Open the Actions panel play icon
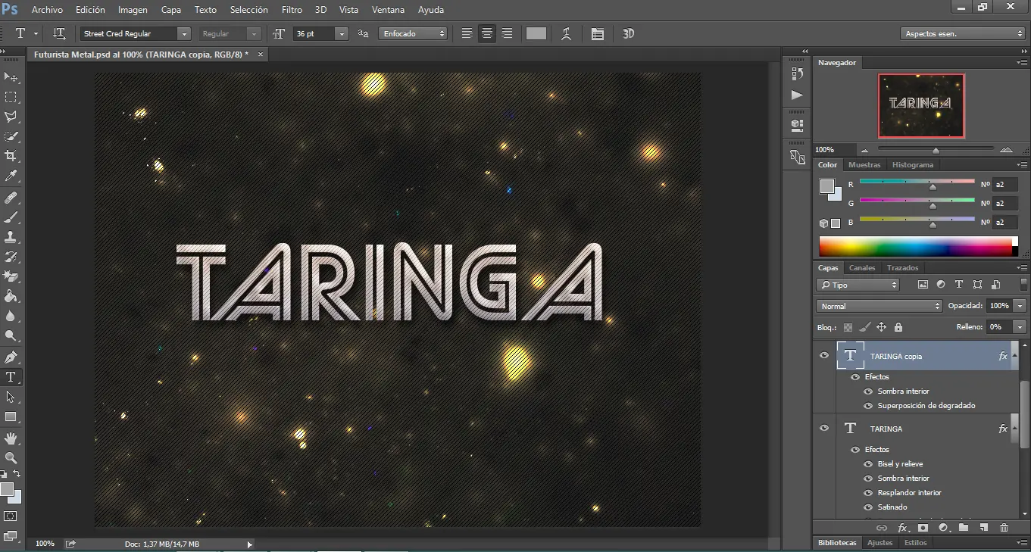 (x=797, y=95)
